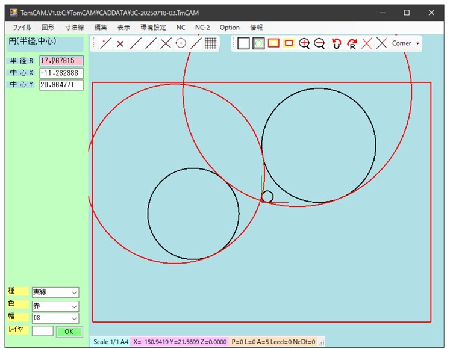
Task: Select the circle with center point tool
Action: [181, 43]
